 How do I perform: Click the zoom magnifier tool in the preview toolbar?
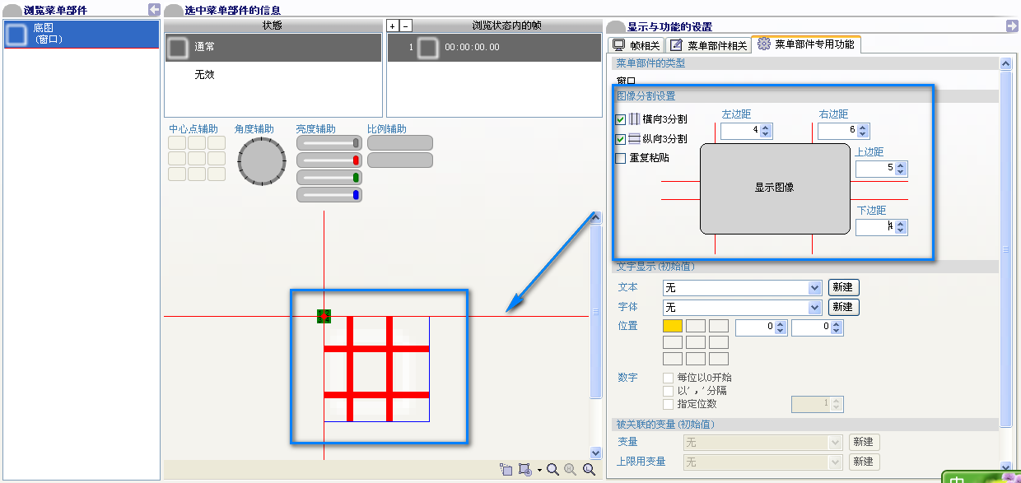point(552,470)
